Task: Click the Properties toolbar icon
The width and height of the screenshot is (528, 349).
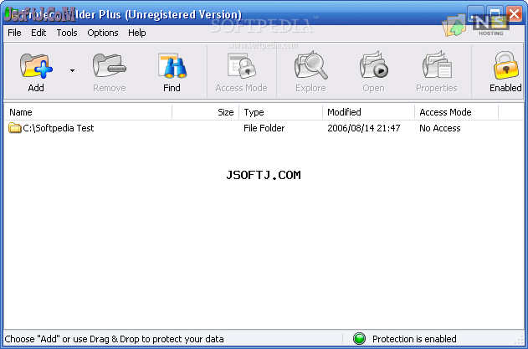Action: coord(437,64)
